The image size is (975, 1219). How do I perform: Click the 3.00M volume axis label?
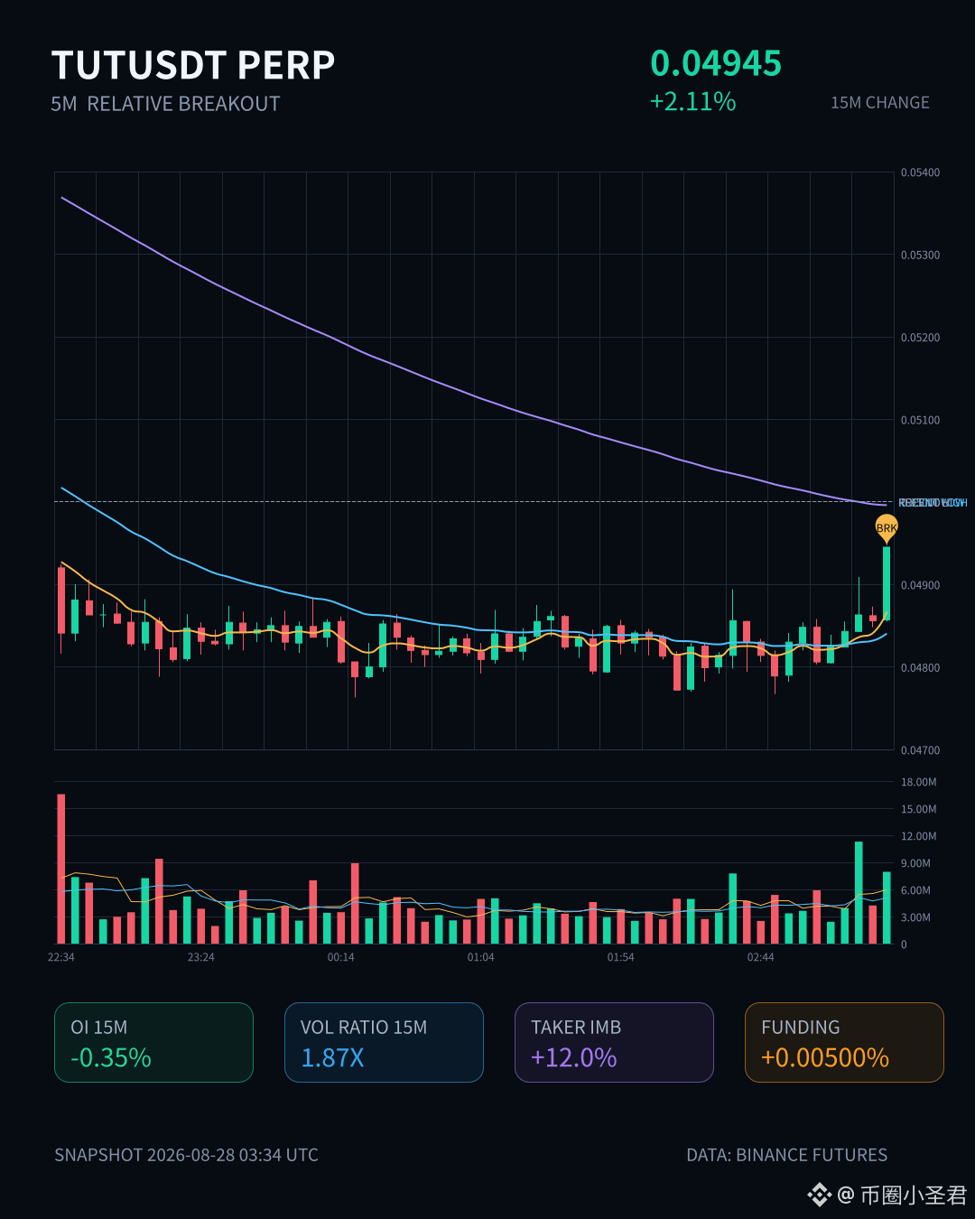tap(915, 917)
